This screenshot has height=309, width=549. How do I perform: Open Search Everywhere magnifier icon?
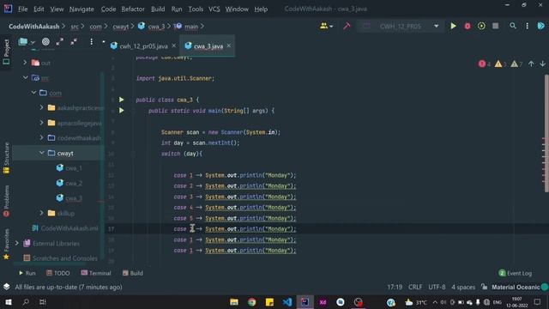(x=513, y=26)
